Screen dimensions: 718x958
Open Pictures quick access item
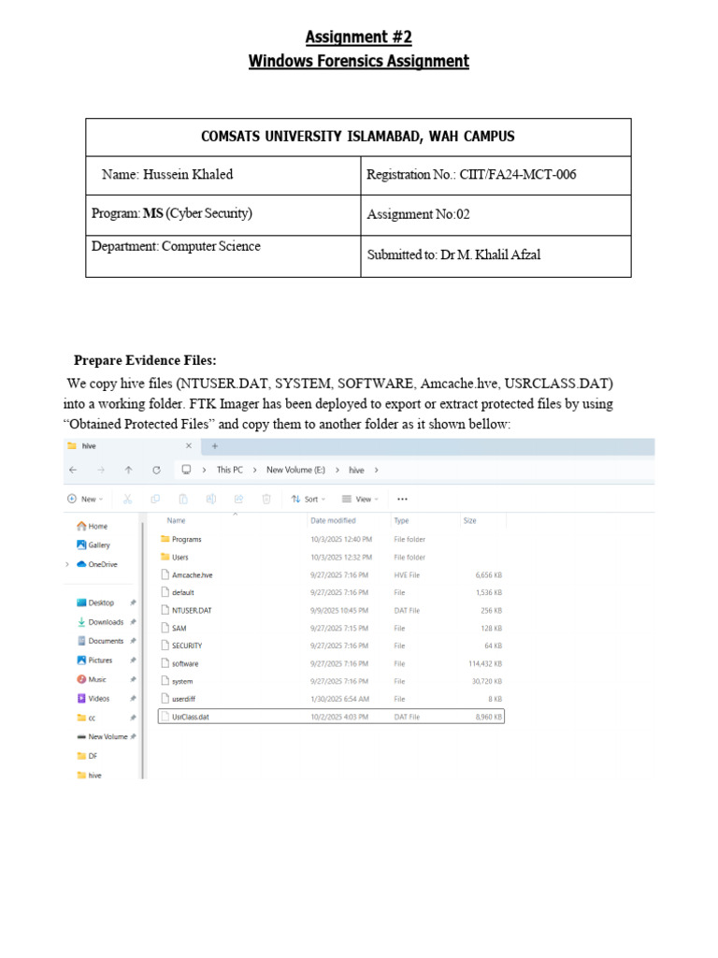coord(94,660)
